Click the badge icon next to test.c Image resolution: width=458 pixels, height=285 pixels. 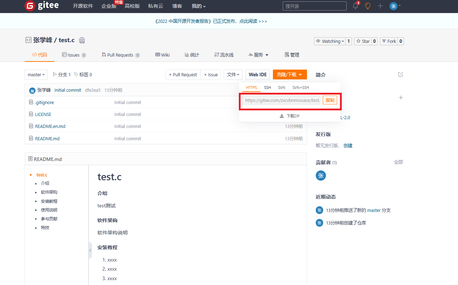click(82, 40)
